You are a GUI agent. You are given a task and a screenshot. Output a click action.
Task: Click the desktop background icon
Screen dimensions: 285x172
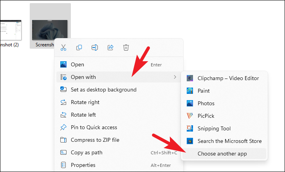click(63, 90)
